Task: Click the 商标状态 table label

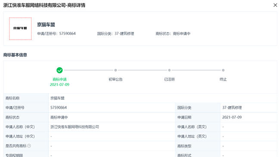Action: (12, 117)
